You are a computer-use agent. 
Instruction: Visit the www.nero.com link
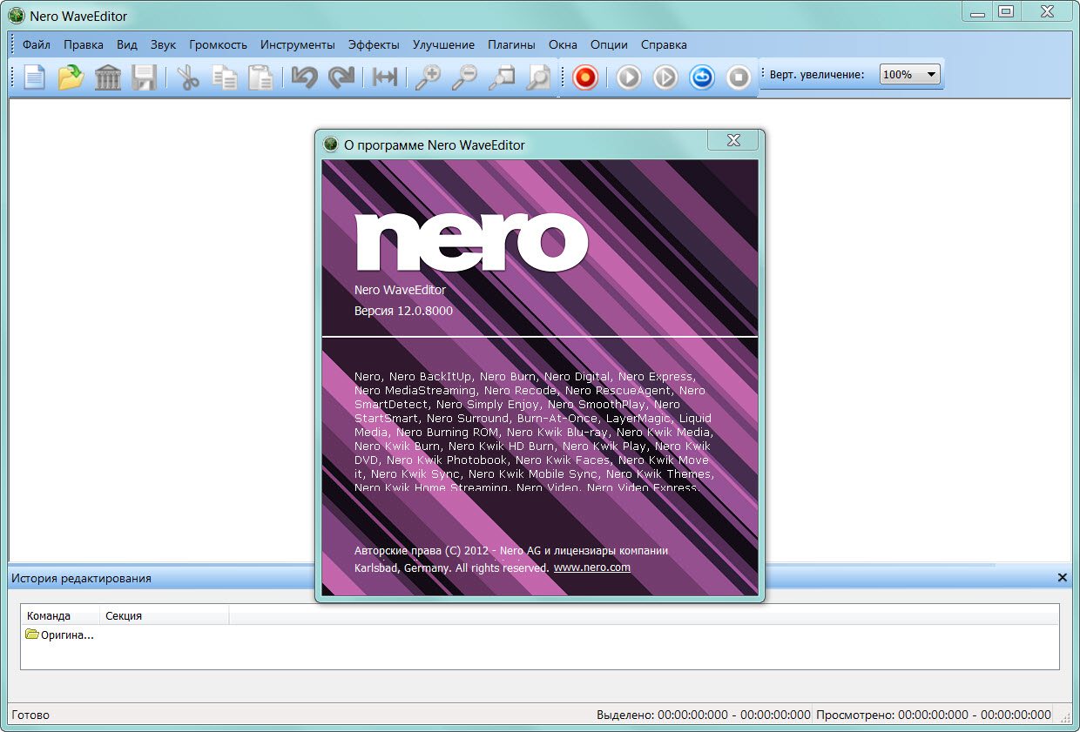pos(592,567)
